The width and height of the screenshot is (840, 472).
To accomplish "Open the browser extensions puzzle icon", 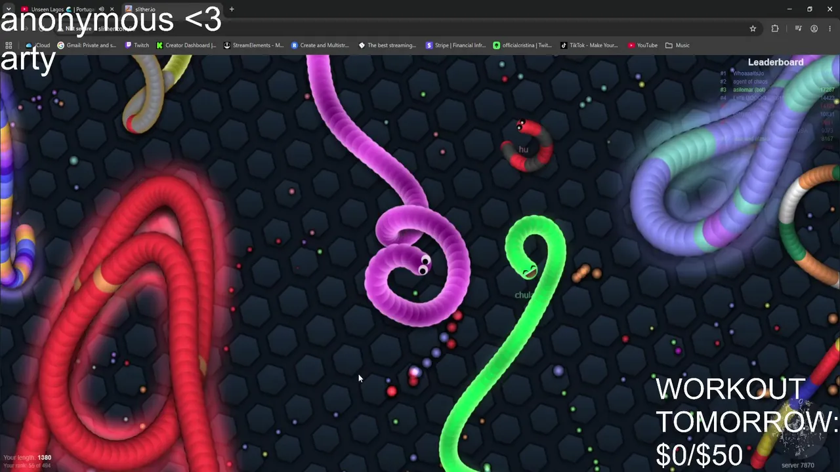I will tap(775, 28).
